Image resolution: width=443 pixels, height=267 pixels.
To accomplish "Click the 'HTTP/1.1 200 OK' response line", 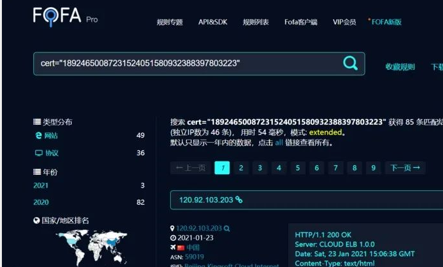I will 323,235.
